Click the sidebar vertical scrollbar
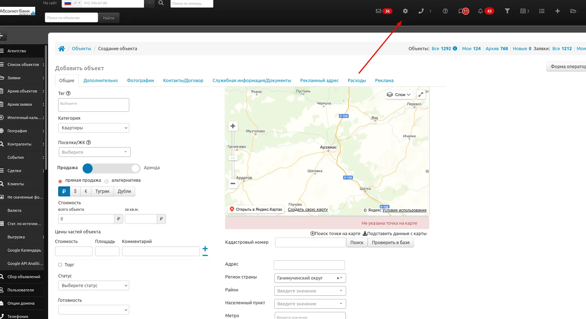Image resolution: width=586 pixels, height=319 pixels. click(46, 108)
